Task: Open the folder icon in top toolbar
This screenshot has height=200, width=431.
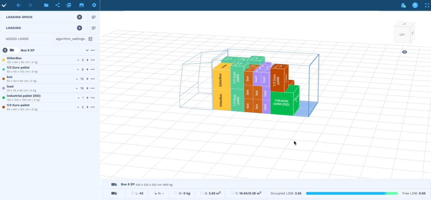Action: pos(46,5)
